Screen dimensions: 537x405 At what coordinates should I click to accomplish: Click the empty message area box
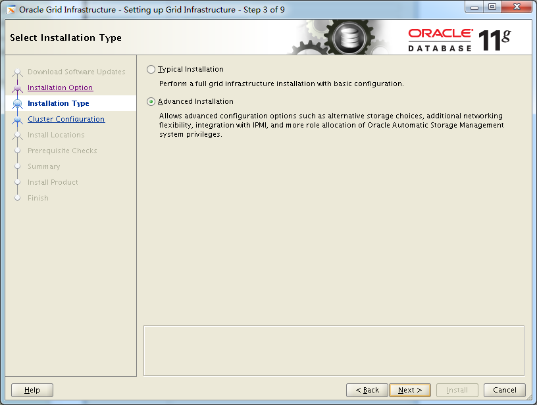pyautogui.click(x=334, y=350)
